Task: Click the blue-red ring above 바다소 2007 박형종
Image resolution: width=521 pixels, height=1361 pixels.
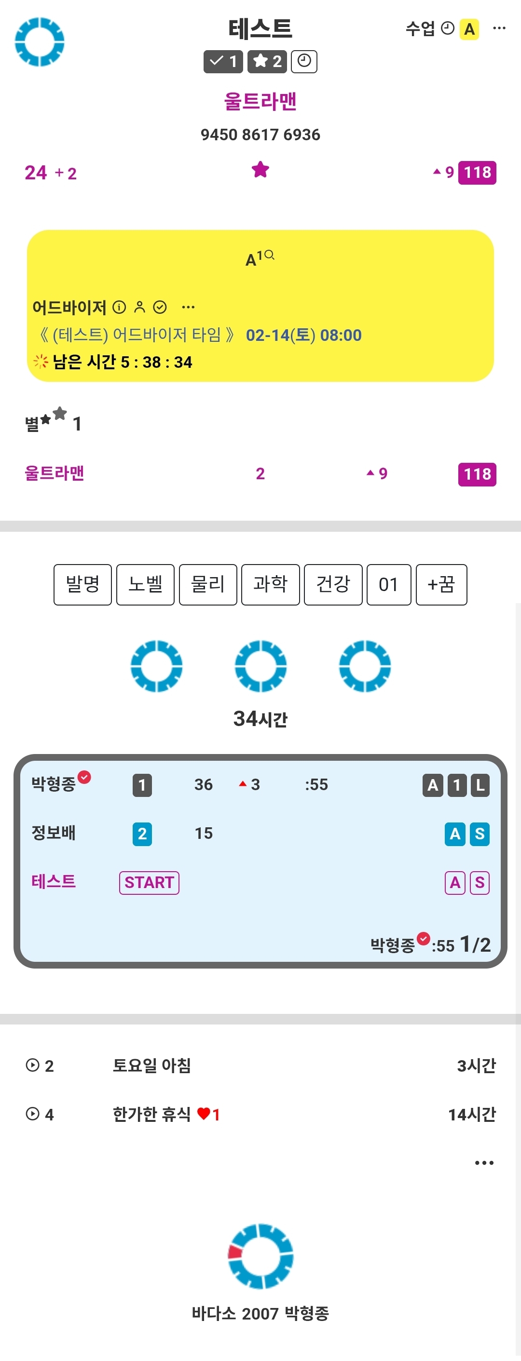Action: pyautogui.click(x=260, y=1256)
